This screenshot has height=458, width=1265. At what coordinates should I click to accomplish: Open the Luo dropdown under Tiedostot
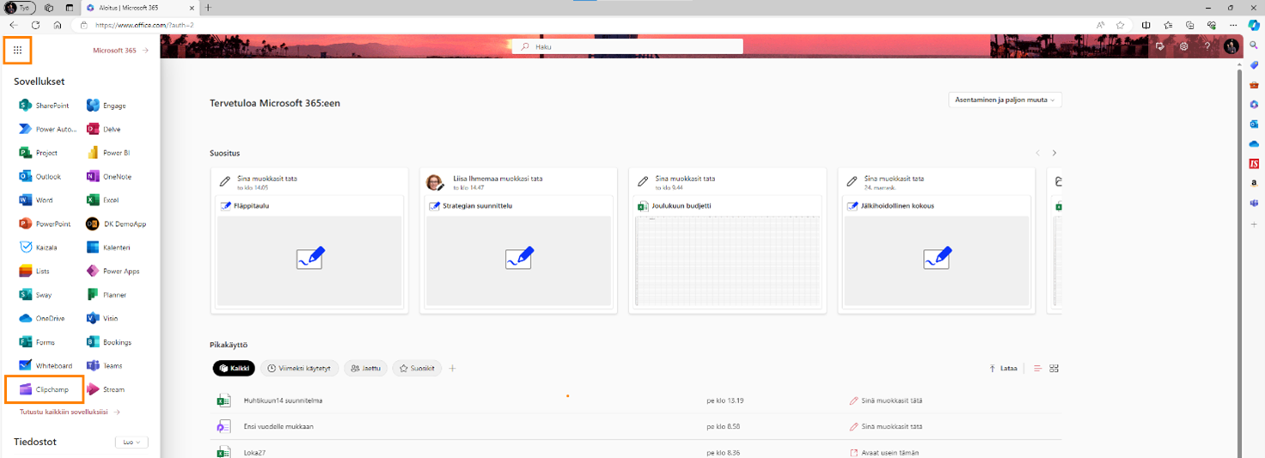131,443
